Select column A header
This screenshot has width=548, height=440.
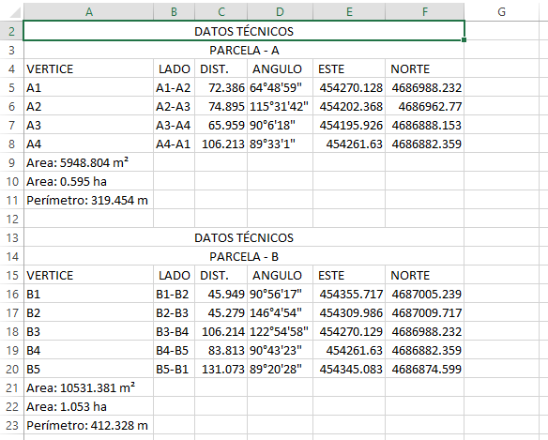point(89,12)
